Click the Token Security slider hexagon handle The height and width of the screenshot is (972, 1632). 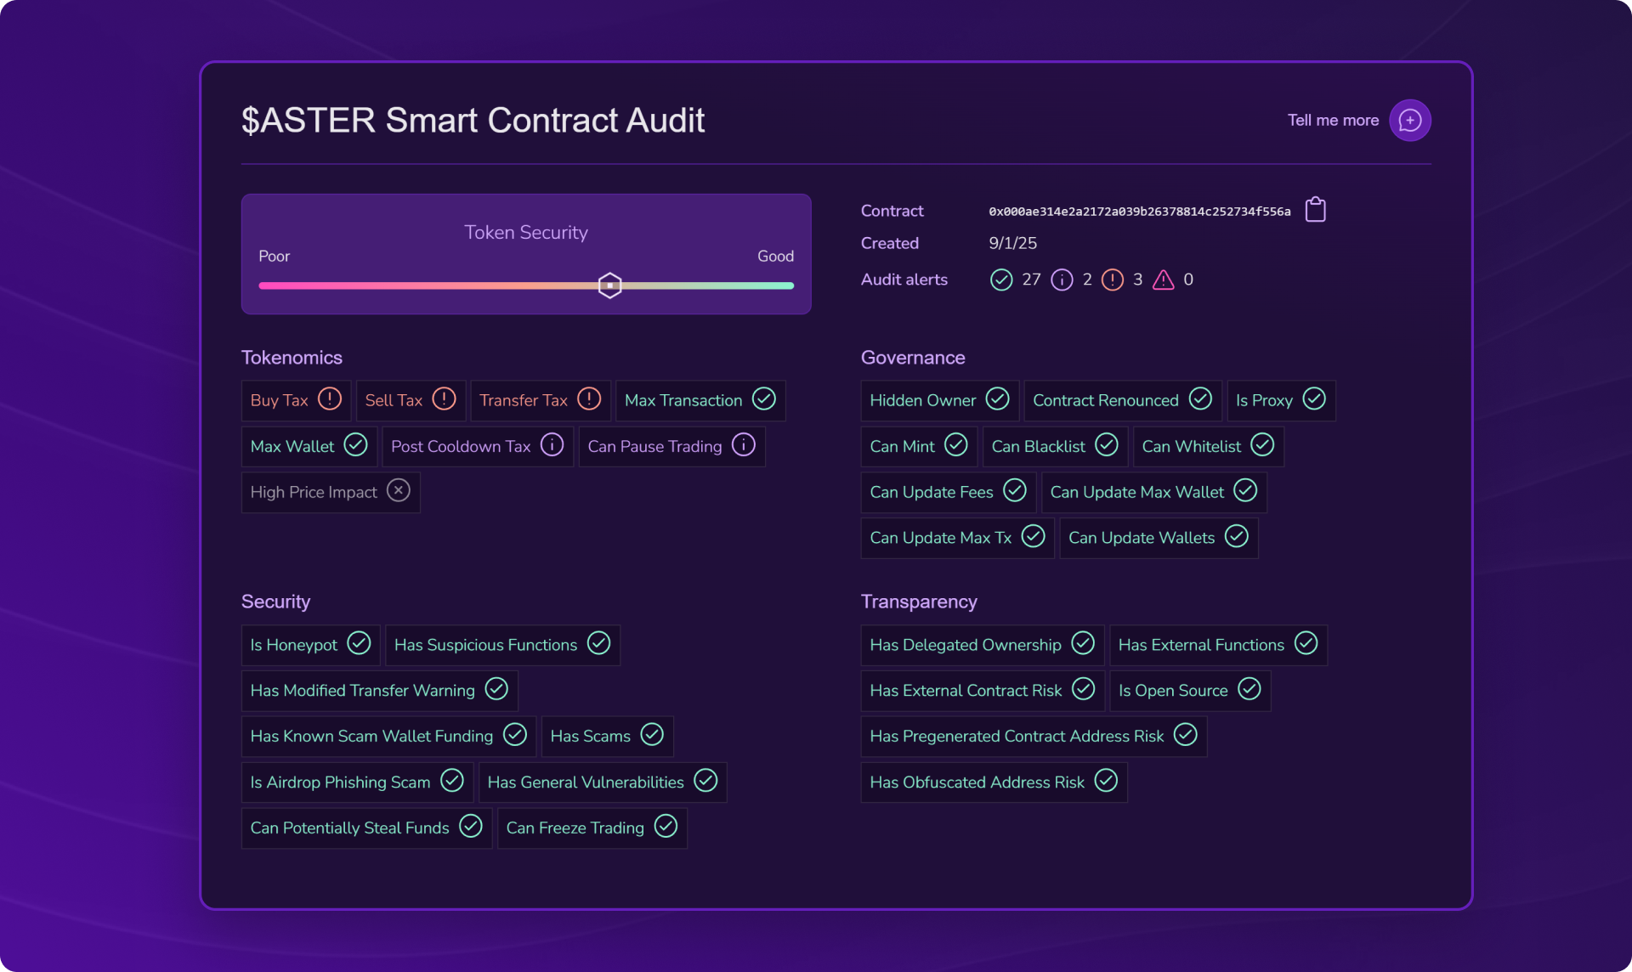click(609, 285)
